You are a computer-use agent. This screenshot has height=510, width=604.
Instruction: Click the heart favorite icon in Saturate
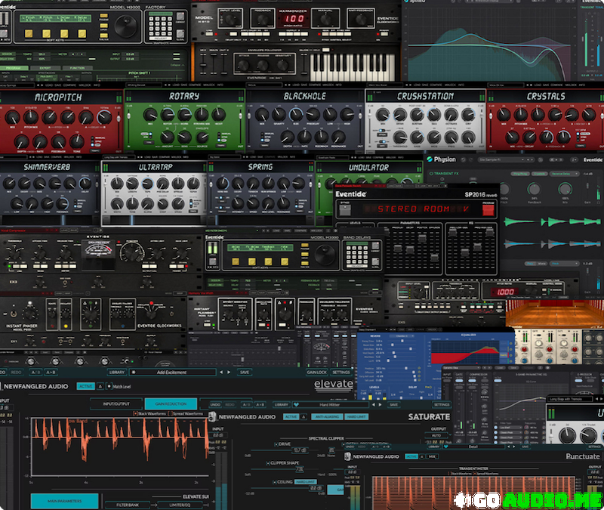coord(296,404)
